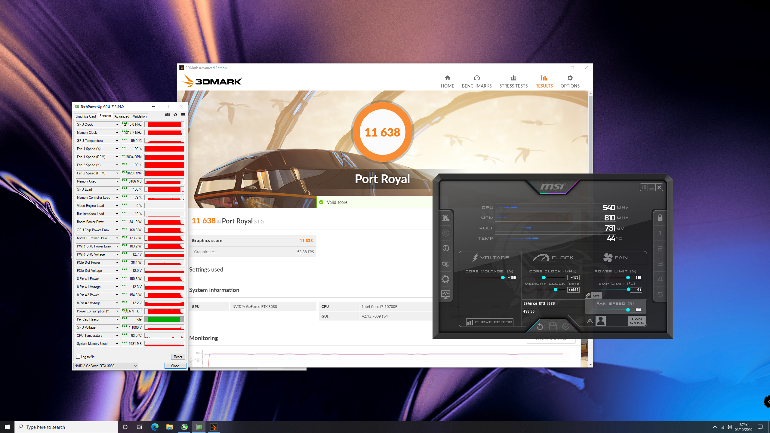Expand GPU Voltage sensor dropdown

[x=117, y=327]
